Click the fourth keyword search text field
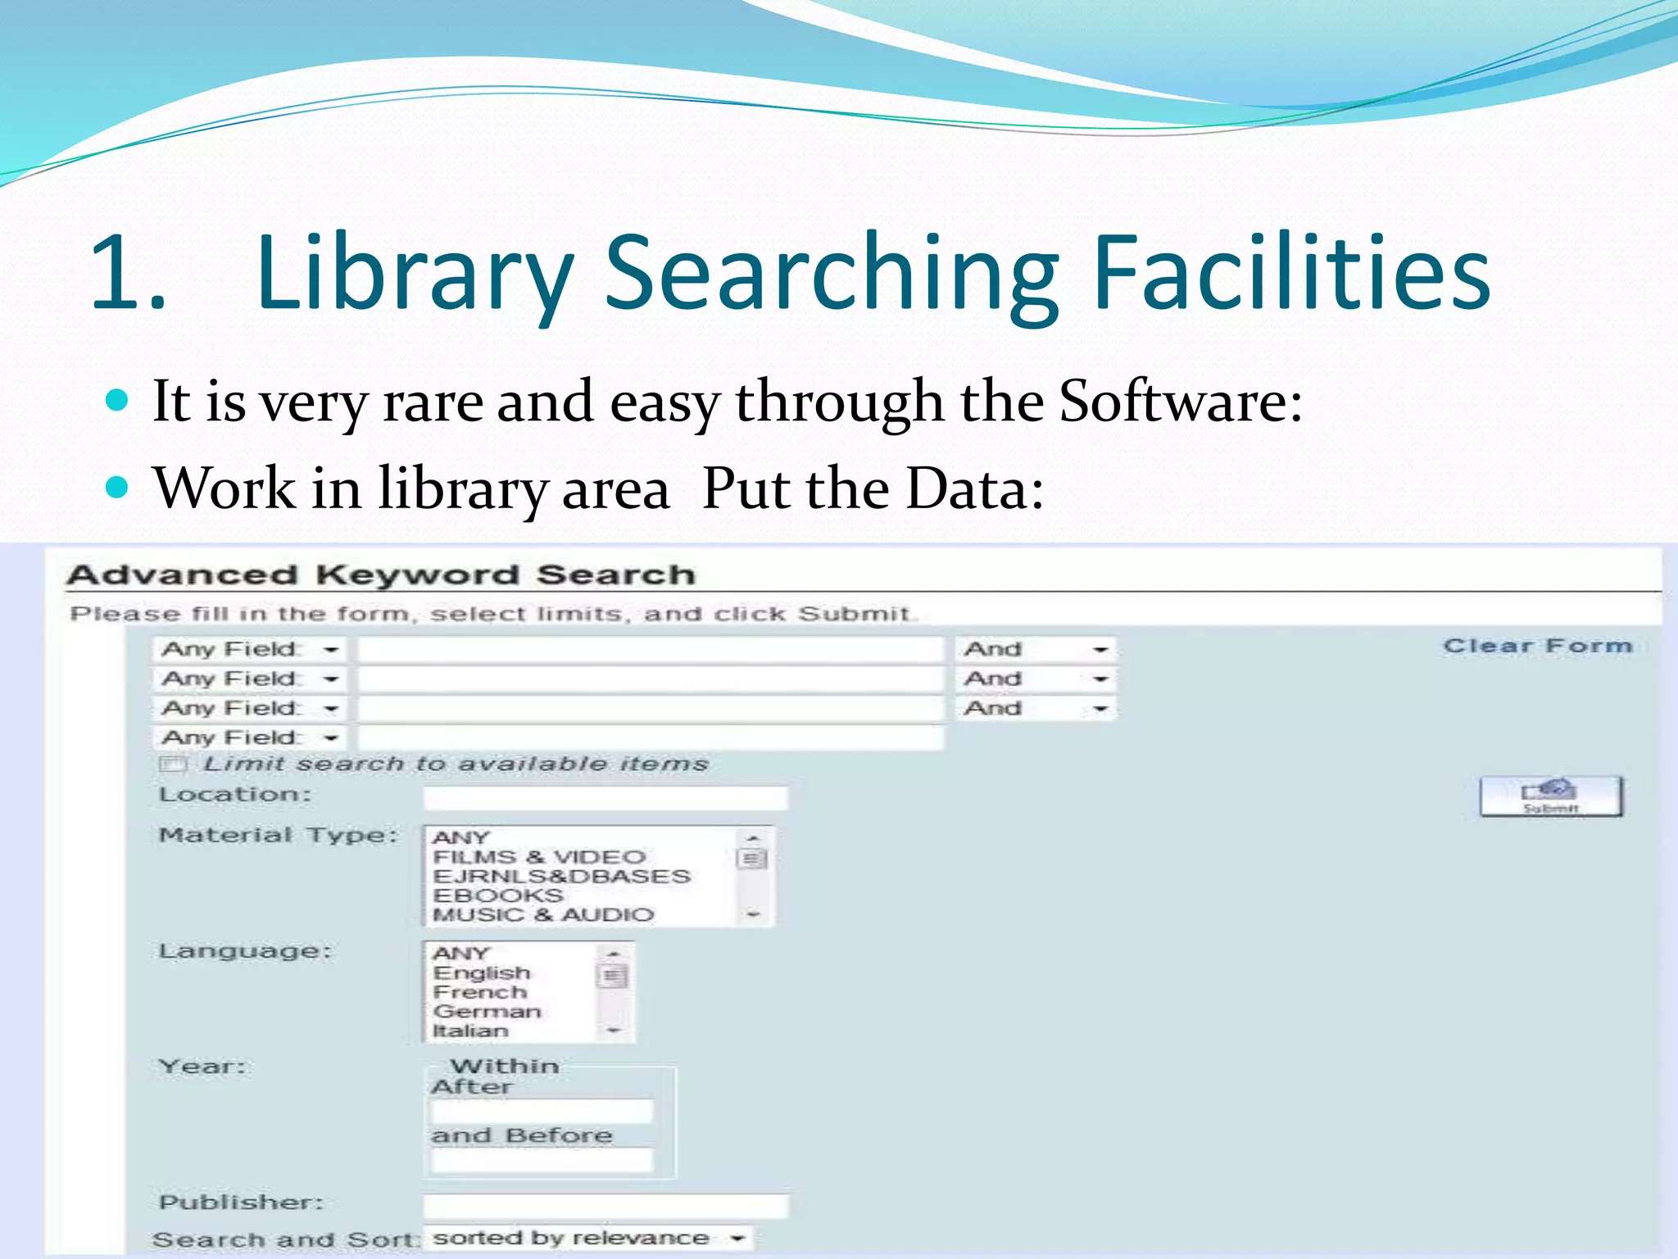 pyautogui.click(x=651, y=739)
